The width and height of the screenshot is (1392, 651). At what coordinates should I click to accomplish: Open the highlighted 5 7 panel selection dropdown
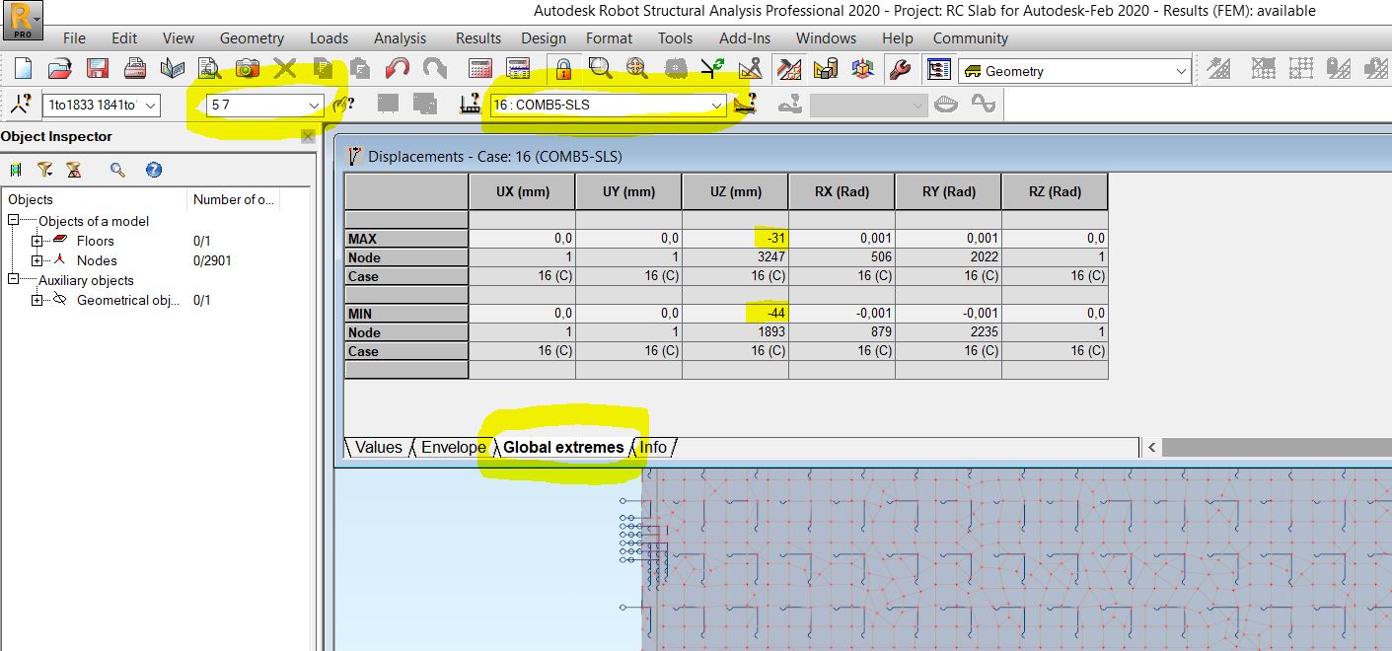[314, 103]
